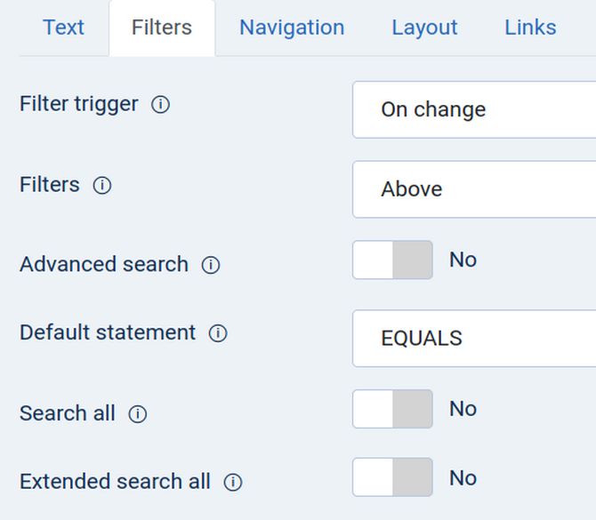
Task: Click the Extended search all info icon
Action: pos(233,483)
